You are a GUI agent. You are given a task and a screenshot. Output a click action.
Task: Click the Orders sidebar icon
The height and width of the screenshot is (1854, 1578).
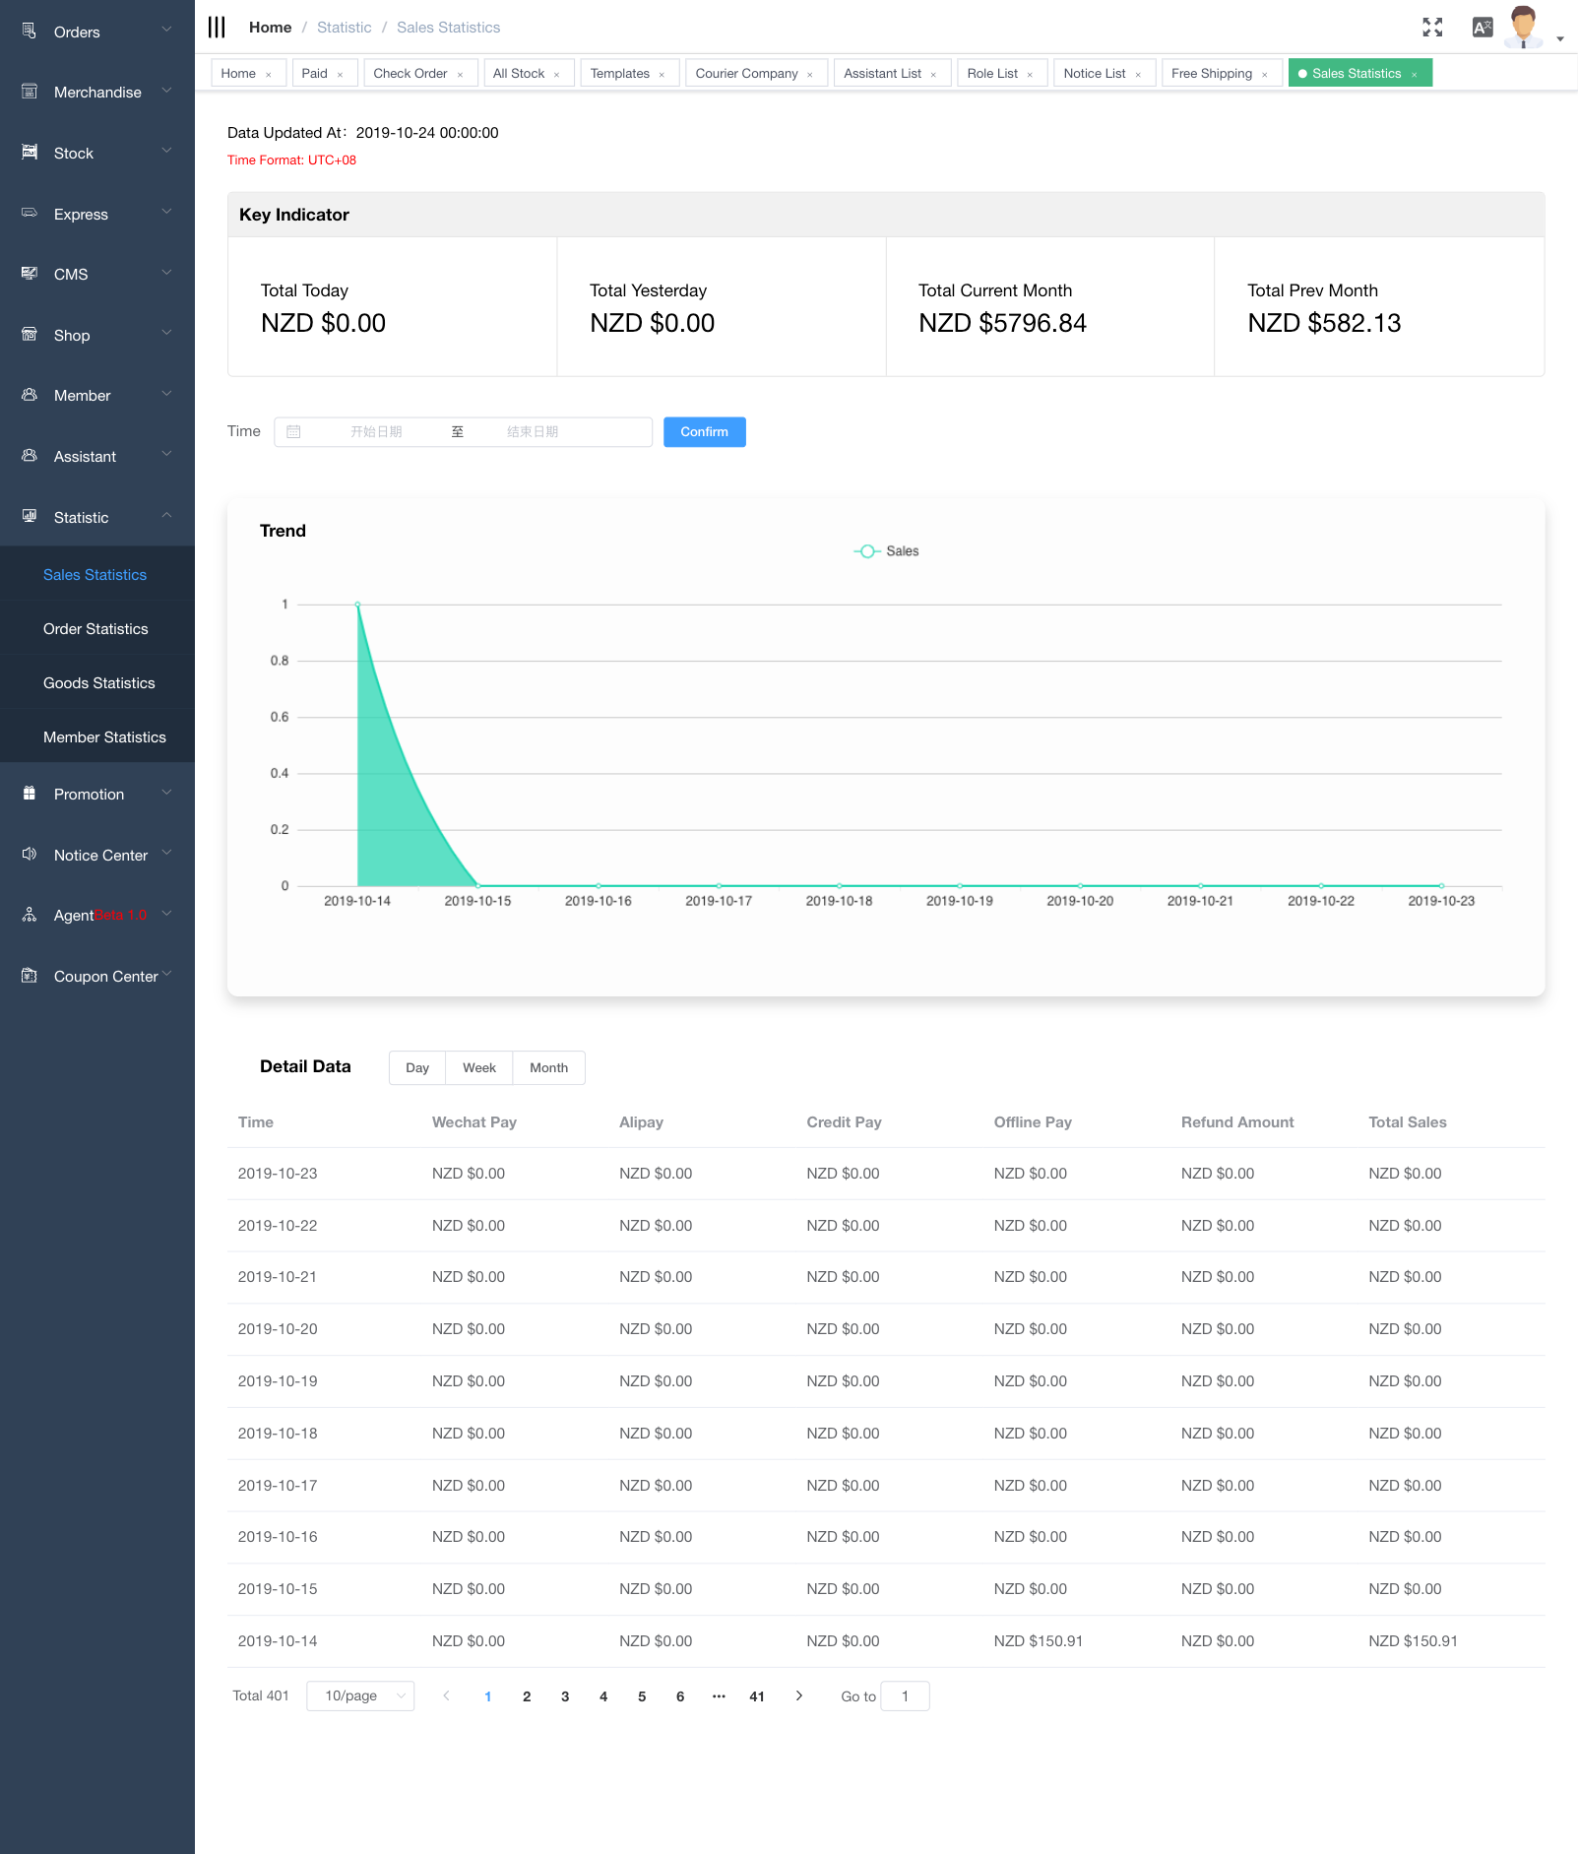pyautogui.click(x=30, y=31)
